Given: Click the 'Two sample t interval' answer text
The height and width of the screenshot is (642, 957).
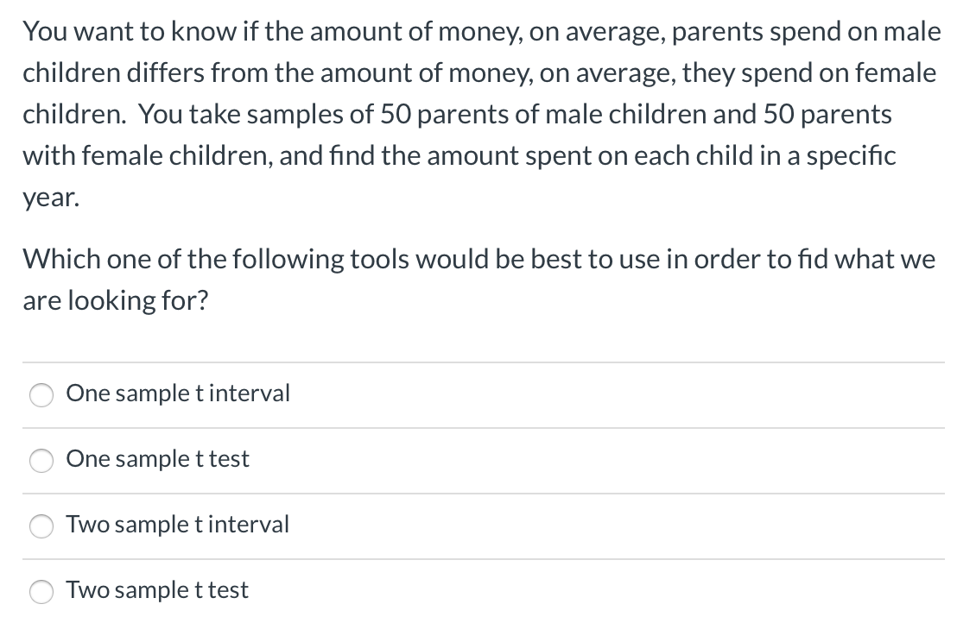Looking at the screenshot, I should [x=177, y=525].
